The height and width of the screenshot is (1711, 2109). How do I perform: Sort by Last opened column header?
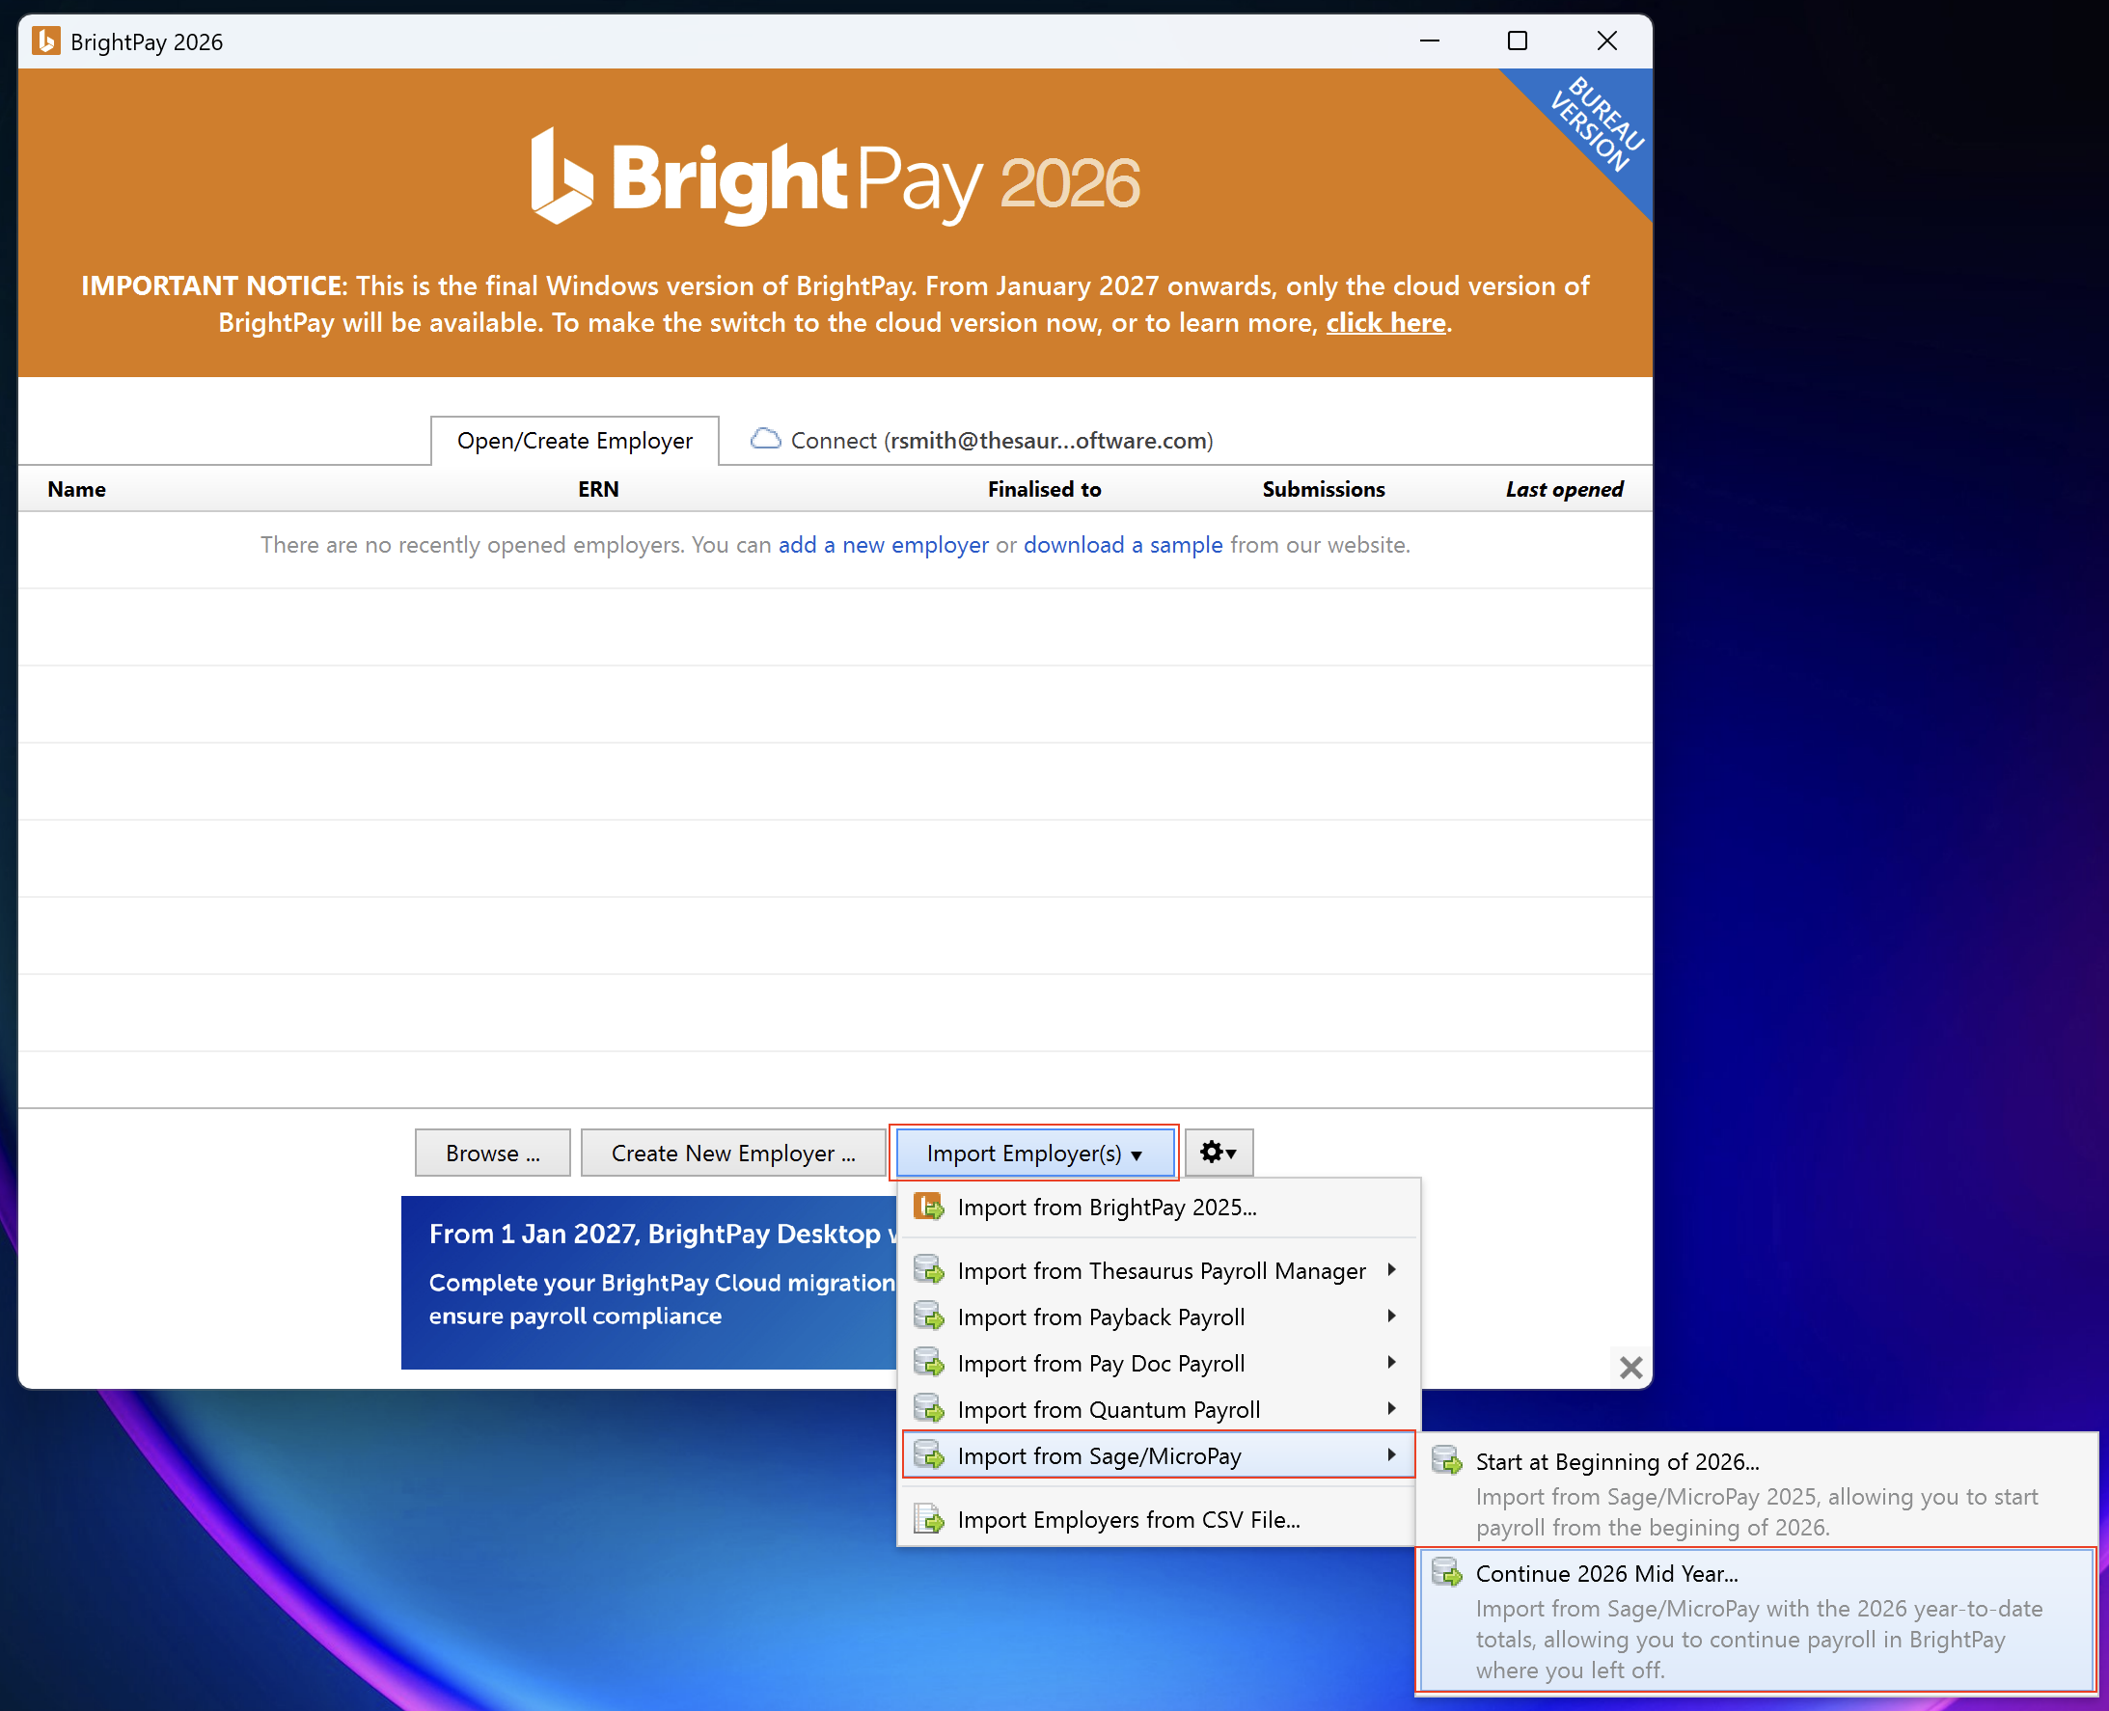tap(1564, 489)
